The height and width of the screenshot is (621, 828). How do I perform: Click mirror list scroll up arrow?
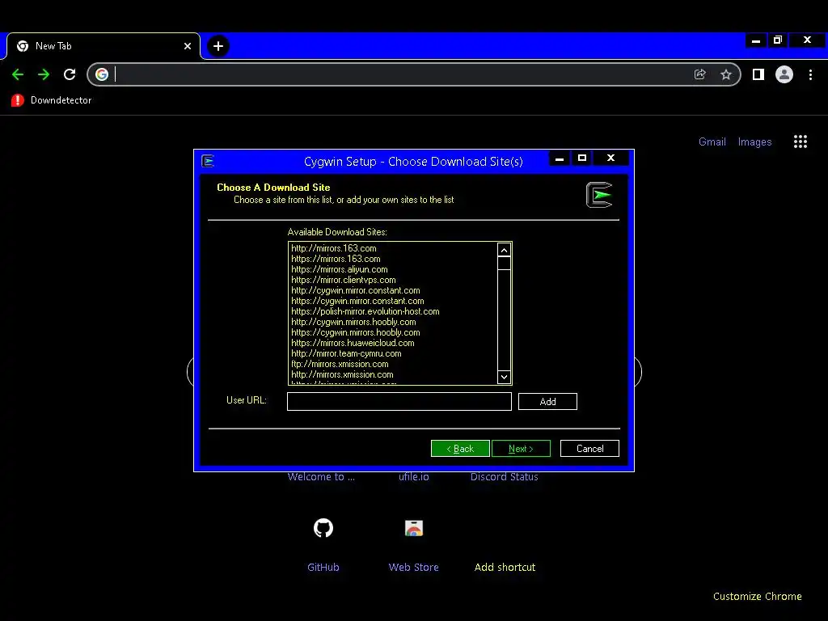504,251
